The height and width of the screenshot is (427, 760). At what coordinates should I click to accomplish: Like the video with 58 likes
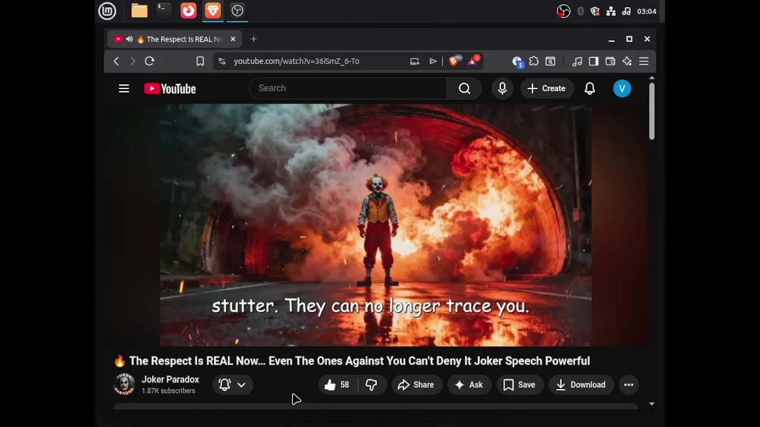(337, 385)
